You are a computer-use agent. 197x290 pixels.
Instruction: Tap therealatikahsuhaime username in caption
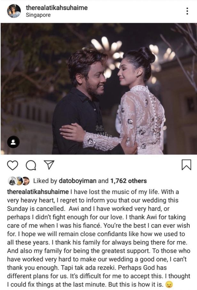pos(38,192)
